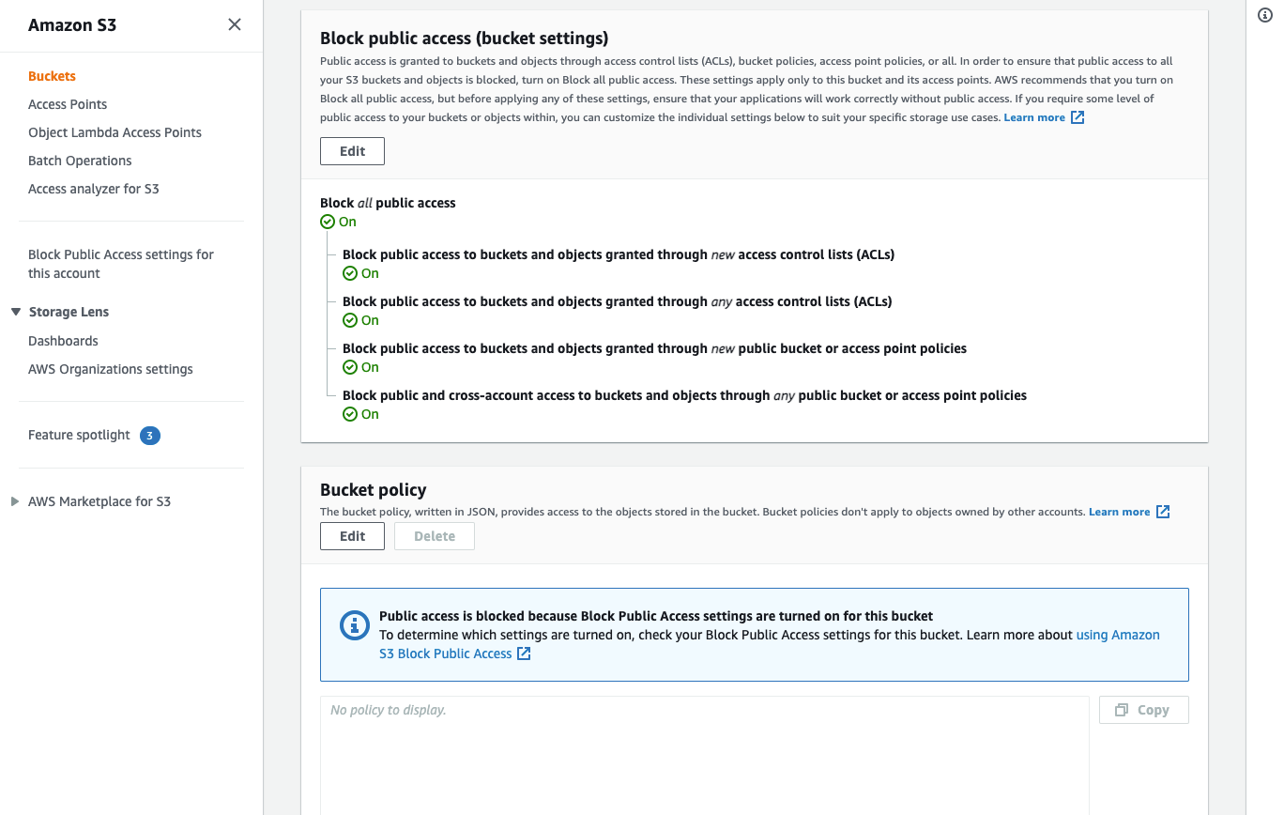Click external link icon beside Bucket policy Learn more
The height and width of the screenshot is (815, 1284).
point(1163,512)
